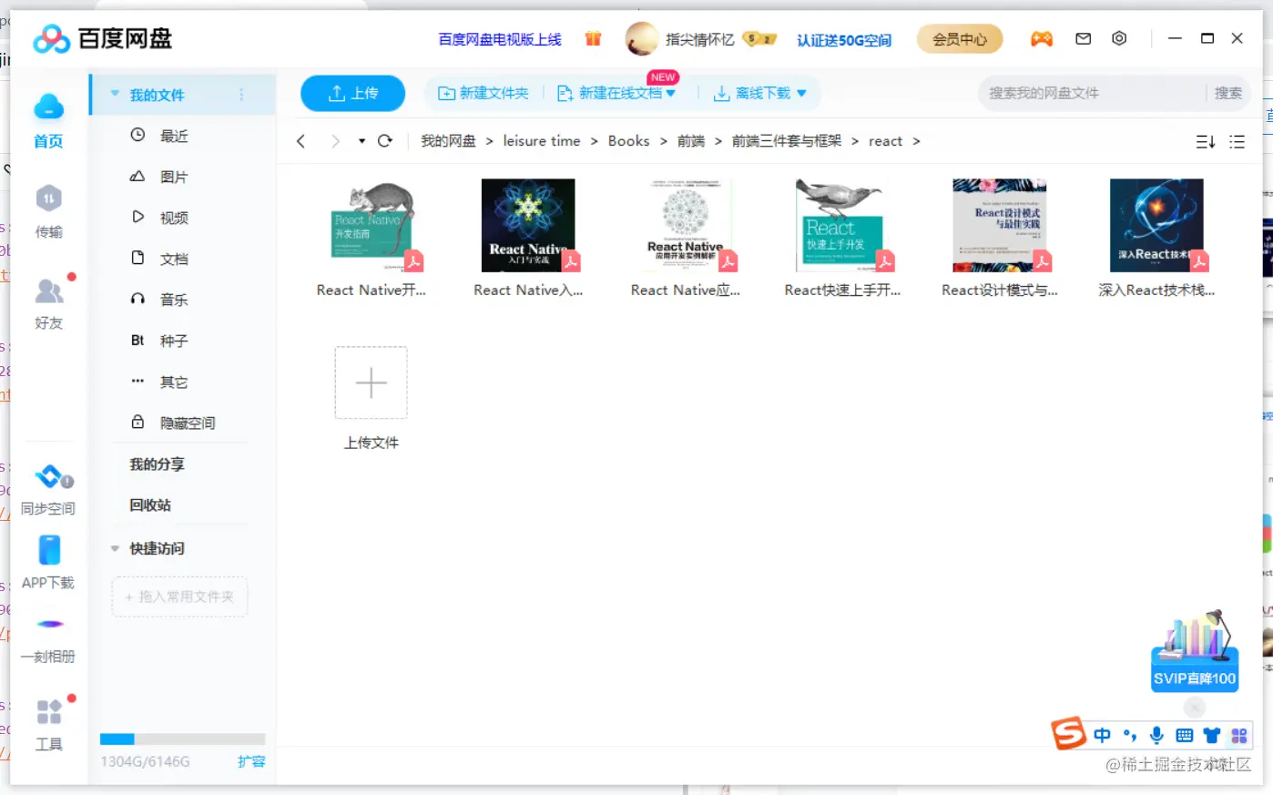The height and width of the screenshot is (795, 1273).
Task: Open Sogou toolbox grid icon
Action: pyautogui.click(x=1238, y=735)
